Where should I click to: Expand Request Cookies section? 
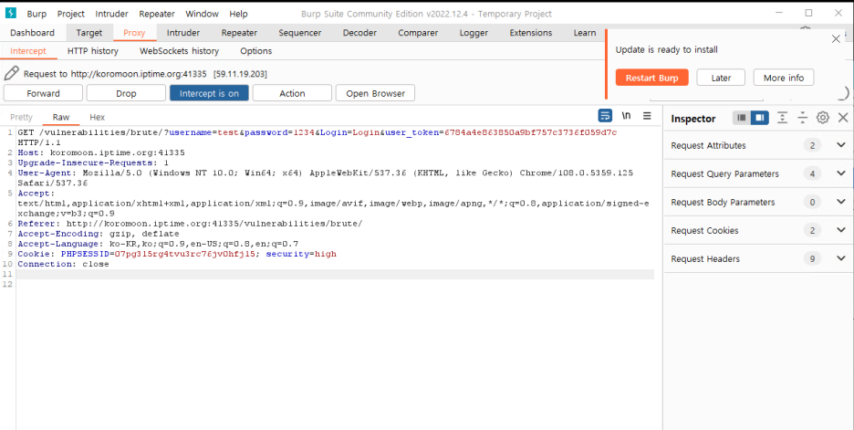point(841,230)
